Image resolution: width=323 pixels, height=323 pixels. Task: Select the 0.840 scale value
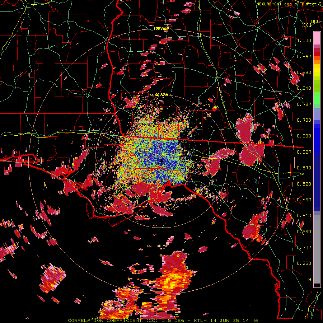(304, 88)
